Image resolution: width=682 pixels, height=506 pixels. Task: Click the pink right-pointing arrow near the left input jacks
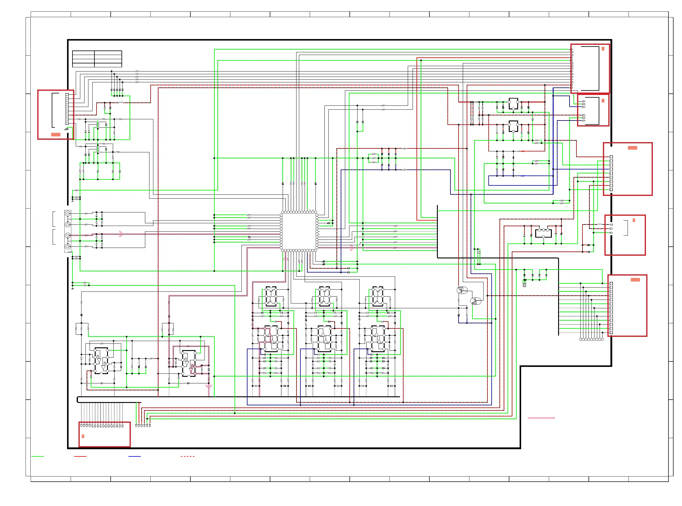pyautogui.click(x=121, y=234)
